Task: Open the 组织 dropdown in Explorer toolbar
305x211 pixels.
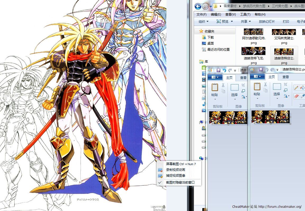Action: 203,22
